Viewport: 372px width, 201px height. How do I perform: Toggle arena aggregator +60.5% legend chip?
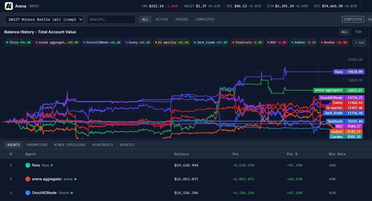point(57,42)
